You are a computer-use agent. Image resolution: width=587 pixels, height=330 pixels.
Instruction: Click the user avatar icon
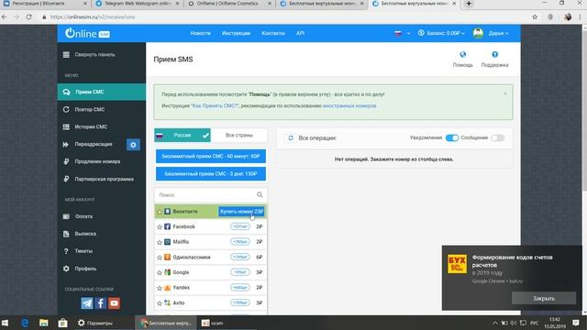tap(478, 33)
